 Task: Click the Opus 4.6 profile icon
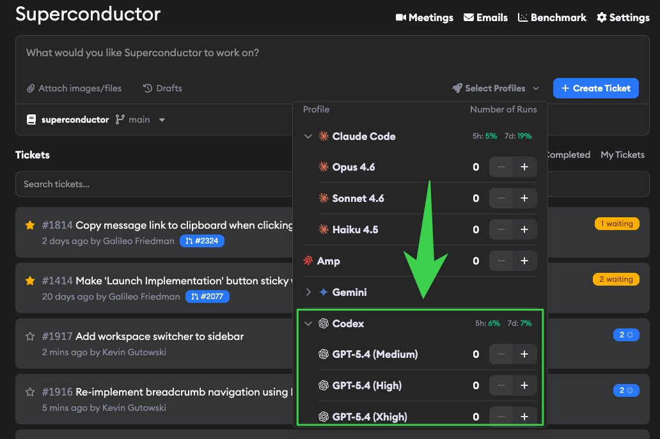323,167
